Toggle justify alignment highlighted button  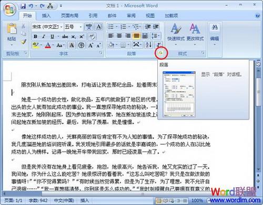pyautogui.click(x=137, y=36)
